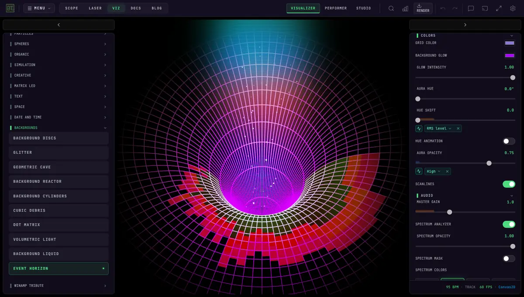The image size is (524, 297).
Task: Expand the Date and Time category
Action: [x=59, y=117]
